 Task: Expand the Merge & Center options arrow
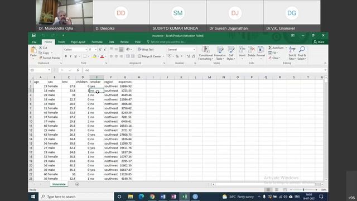[163, 56]
